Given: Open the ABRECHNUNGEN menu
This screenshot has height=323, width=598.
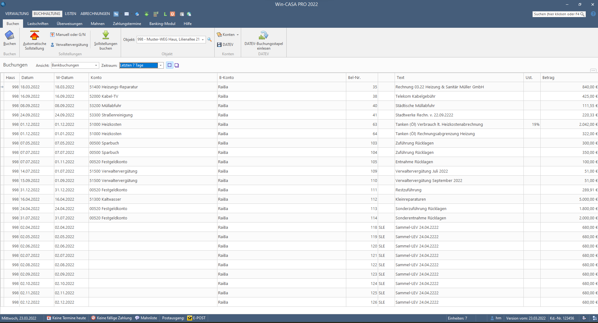Looking at the screenshot, I should click(x=95, y=14).
